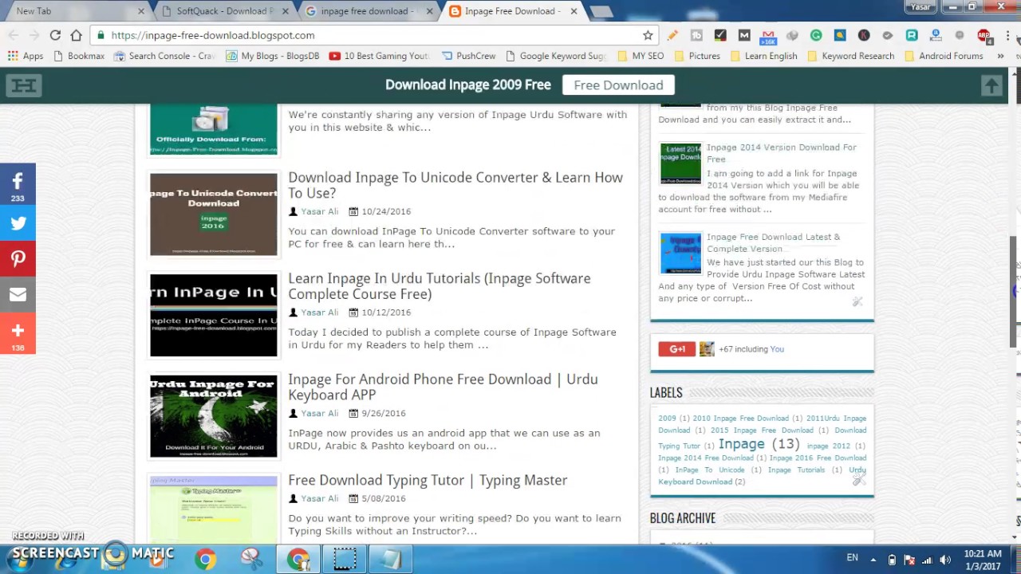This screenshot has width=1021, height=574.
Task: Go to browser home page
Action: click(76, 35)
